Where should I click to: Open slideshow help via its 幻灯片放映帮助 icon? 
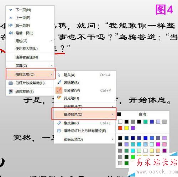(11, 83)
